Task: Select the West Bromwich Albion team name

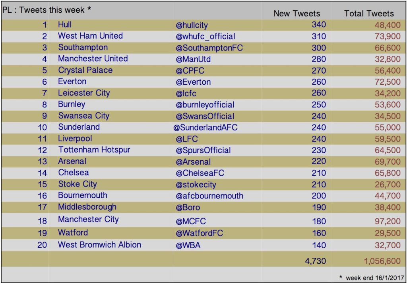Action: click(x=99, y=245)
